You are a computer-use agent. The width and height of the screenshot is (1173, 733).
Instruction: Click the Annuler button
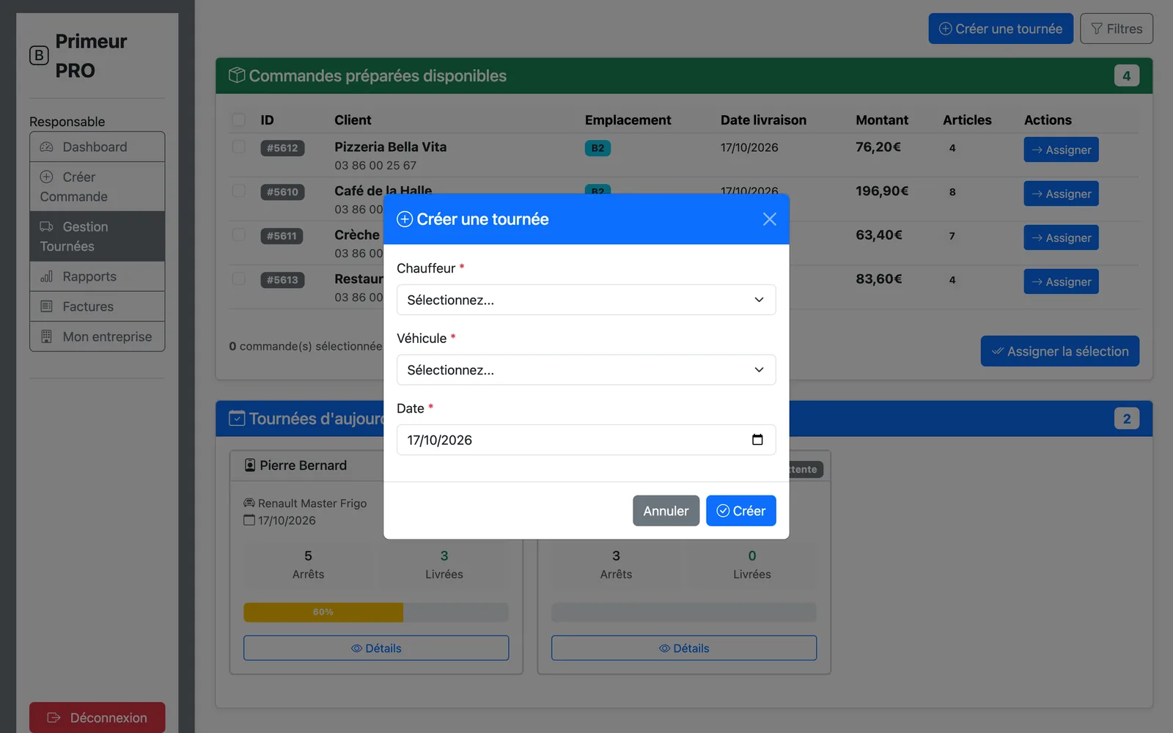click(666, 511)
